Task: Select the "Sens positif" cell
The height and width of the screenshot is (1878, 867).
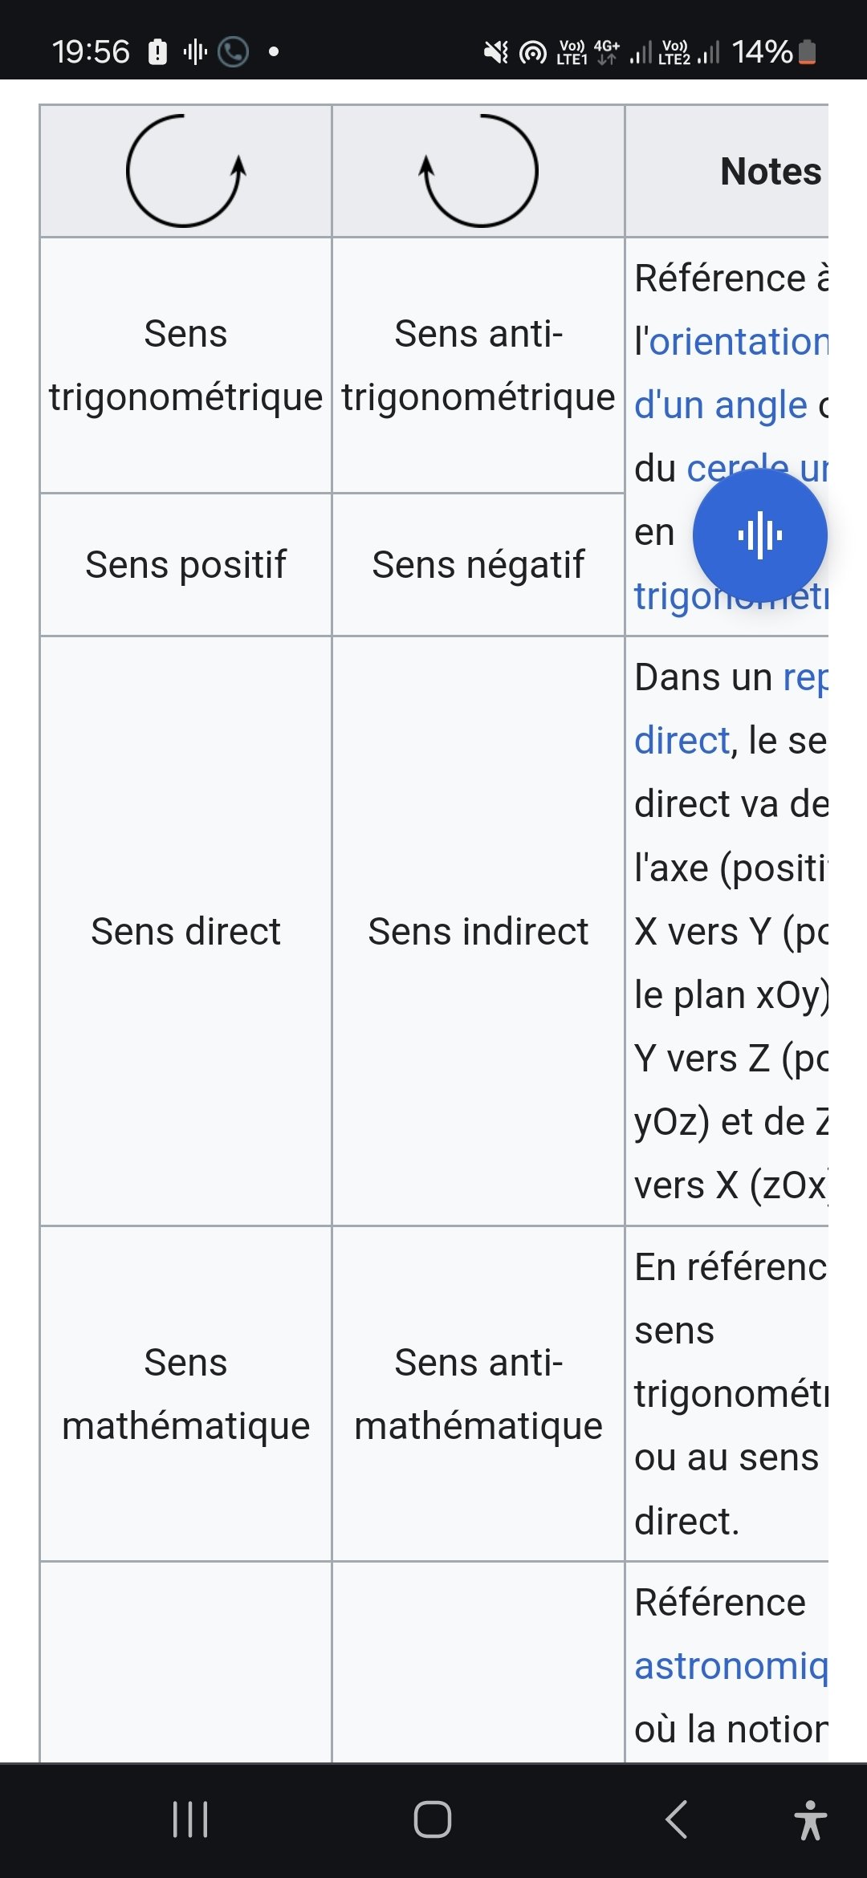Action: [185, 564]
